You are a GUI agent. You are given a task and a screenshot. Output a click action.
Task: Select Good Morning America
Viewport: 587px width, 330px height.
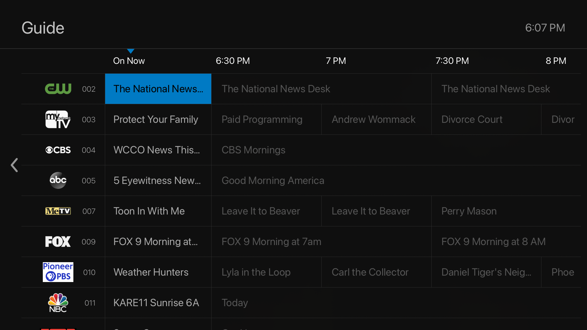396,180
